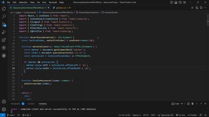The height and width of the screenshot is (117, 209).
Task: Open the Source Control view
Action: click(4, 24)
